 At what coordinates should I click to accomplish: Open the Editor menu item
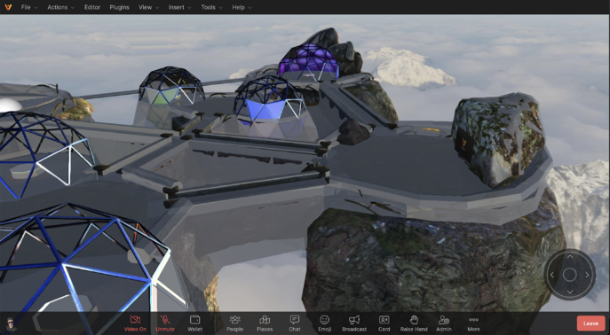[92, 7]
